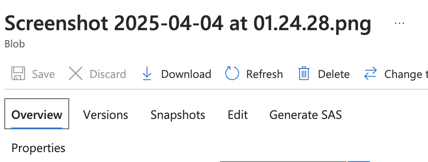
Task: Select the truncated Change tier text label
Action: pyautogui.click(x=406, y=74)
